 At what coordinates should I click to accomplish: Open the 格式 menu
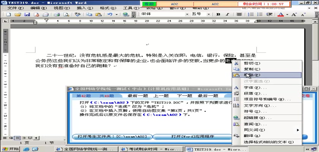(x=108, y=8)
